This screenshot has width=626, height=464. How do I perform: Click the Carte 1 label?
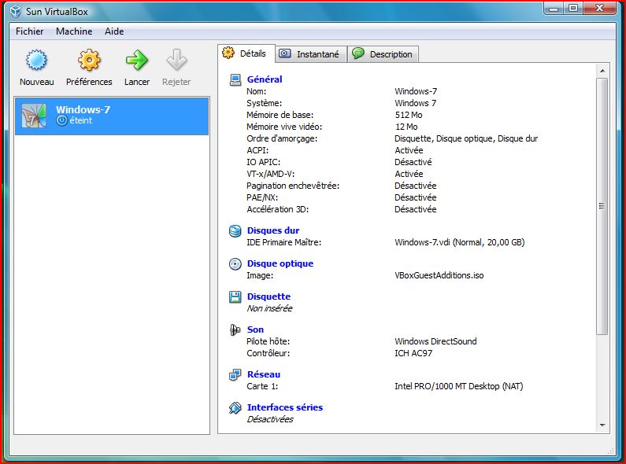(x=262, y=386)
